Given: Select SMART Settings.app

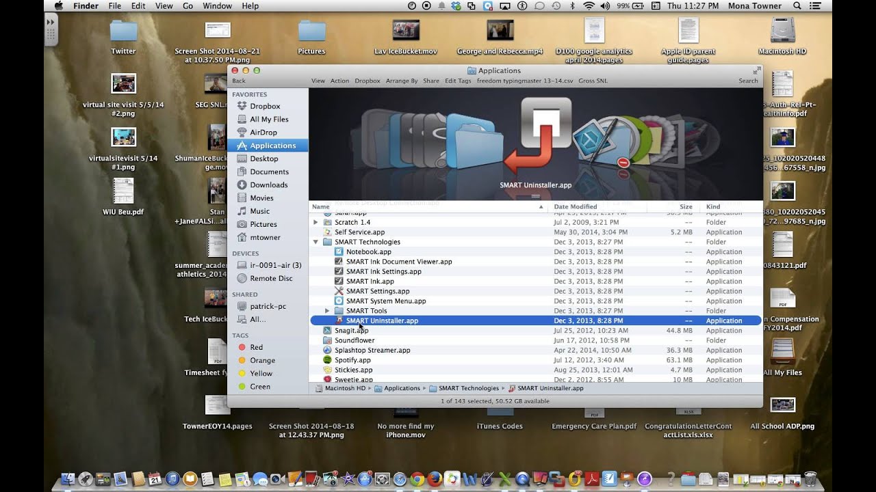Looking at the screenshot, I should click(x=378, y=291).
